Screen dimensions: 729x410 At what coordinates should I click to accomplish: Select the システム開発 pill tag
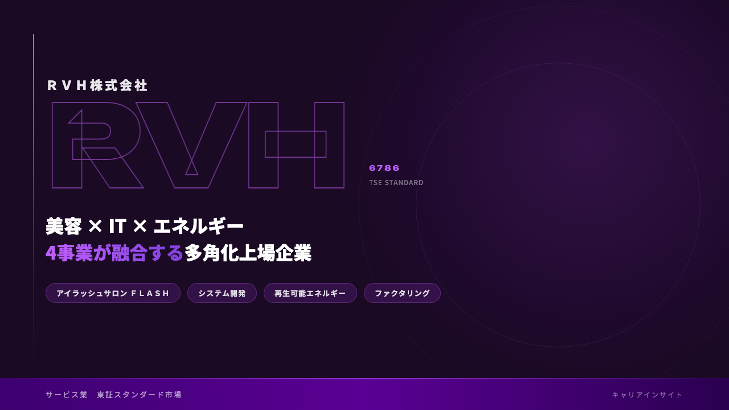(x=222, y=293)
